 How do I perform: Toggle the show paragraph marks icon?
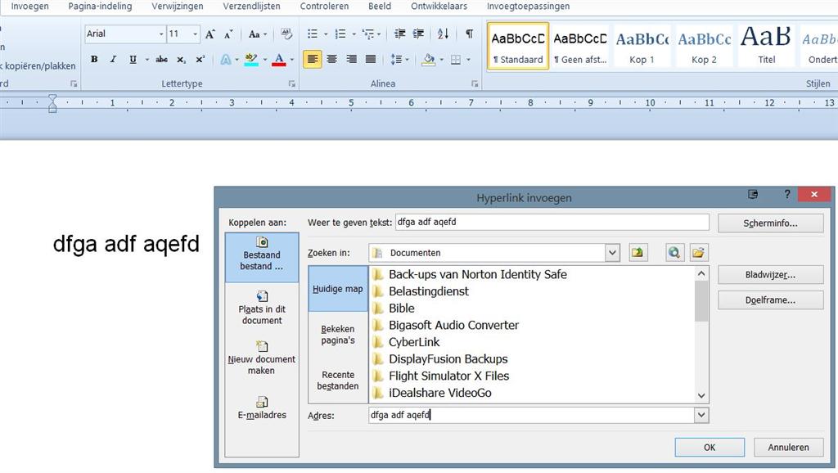click(469, 34)
